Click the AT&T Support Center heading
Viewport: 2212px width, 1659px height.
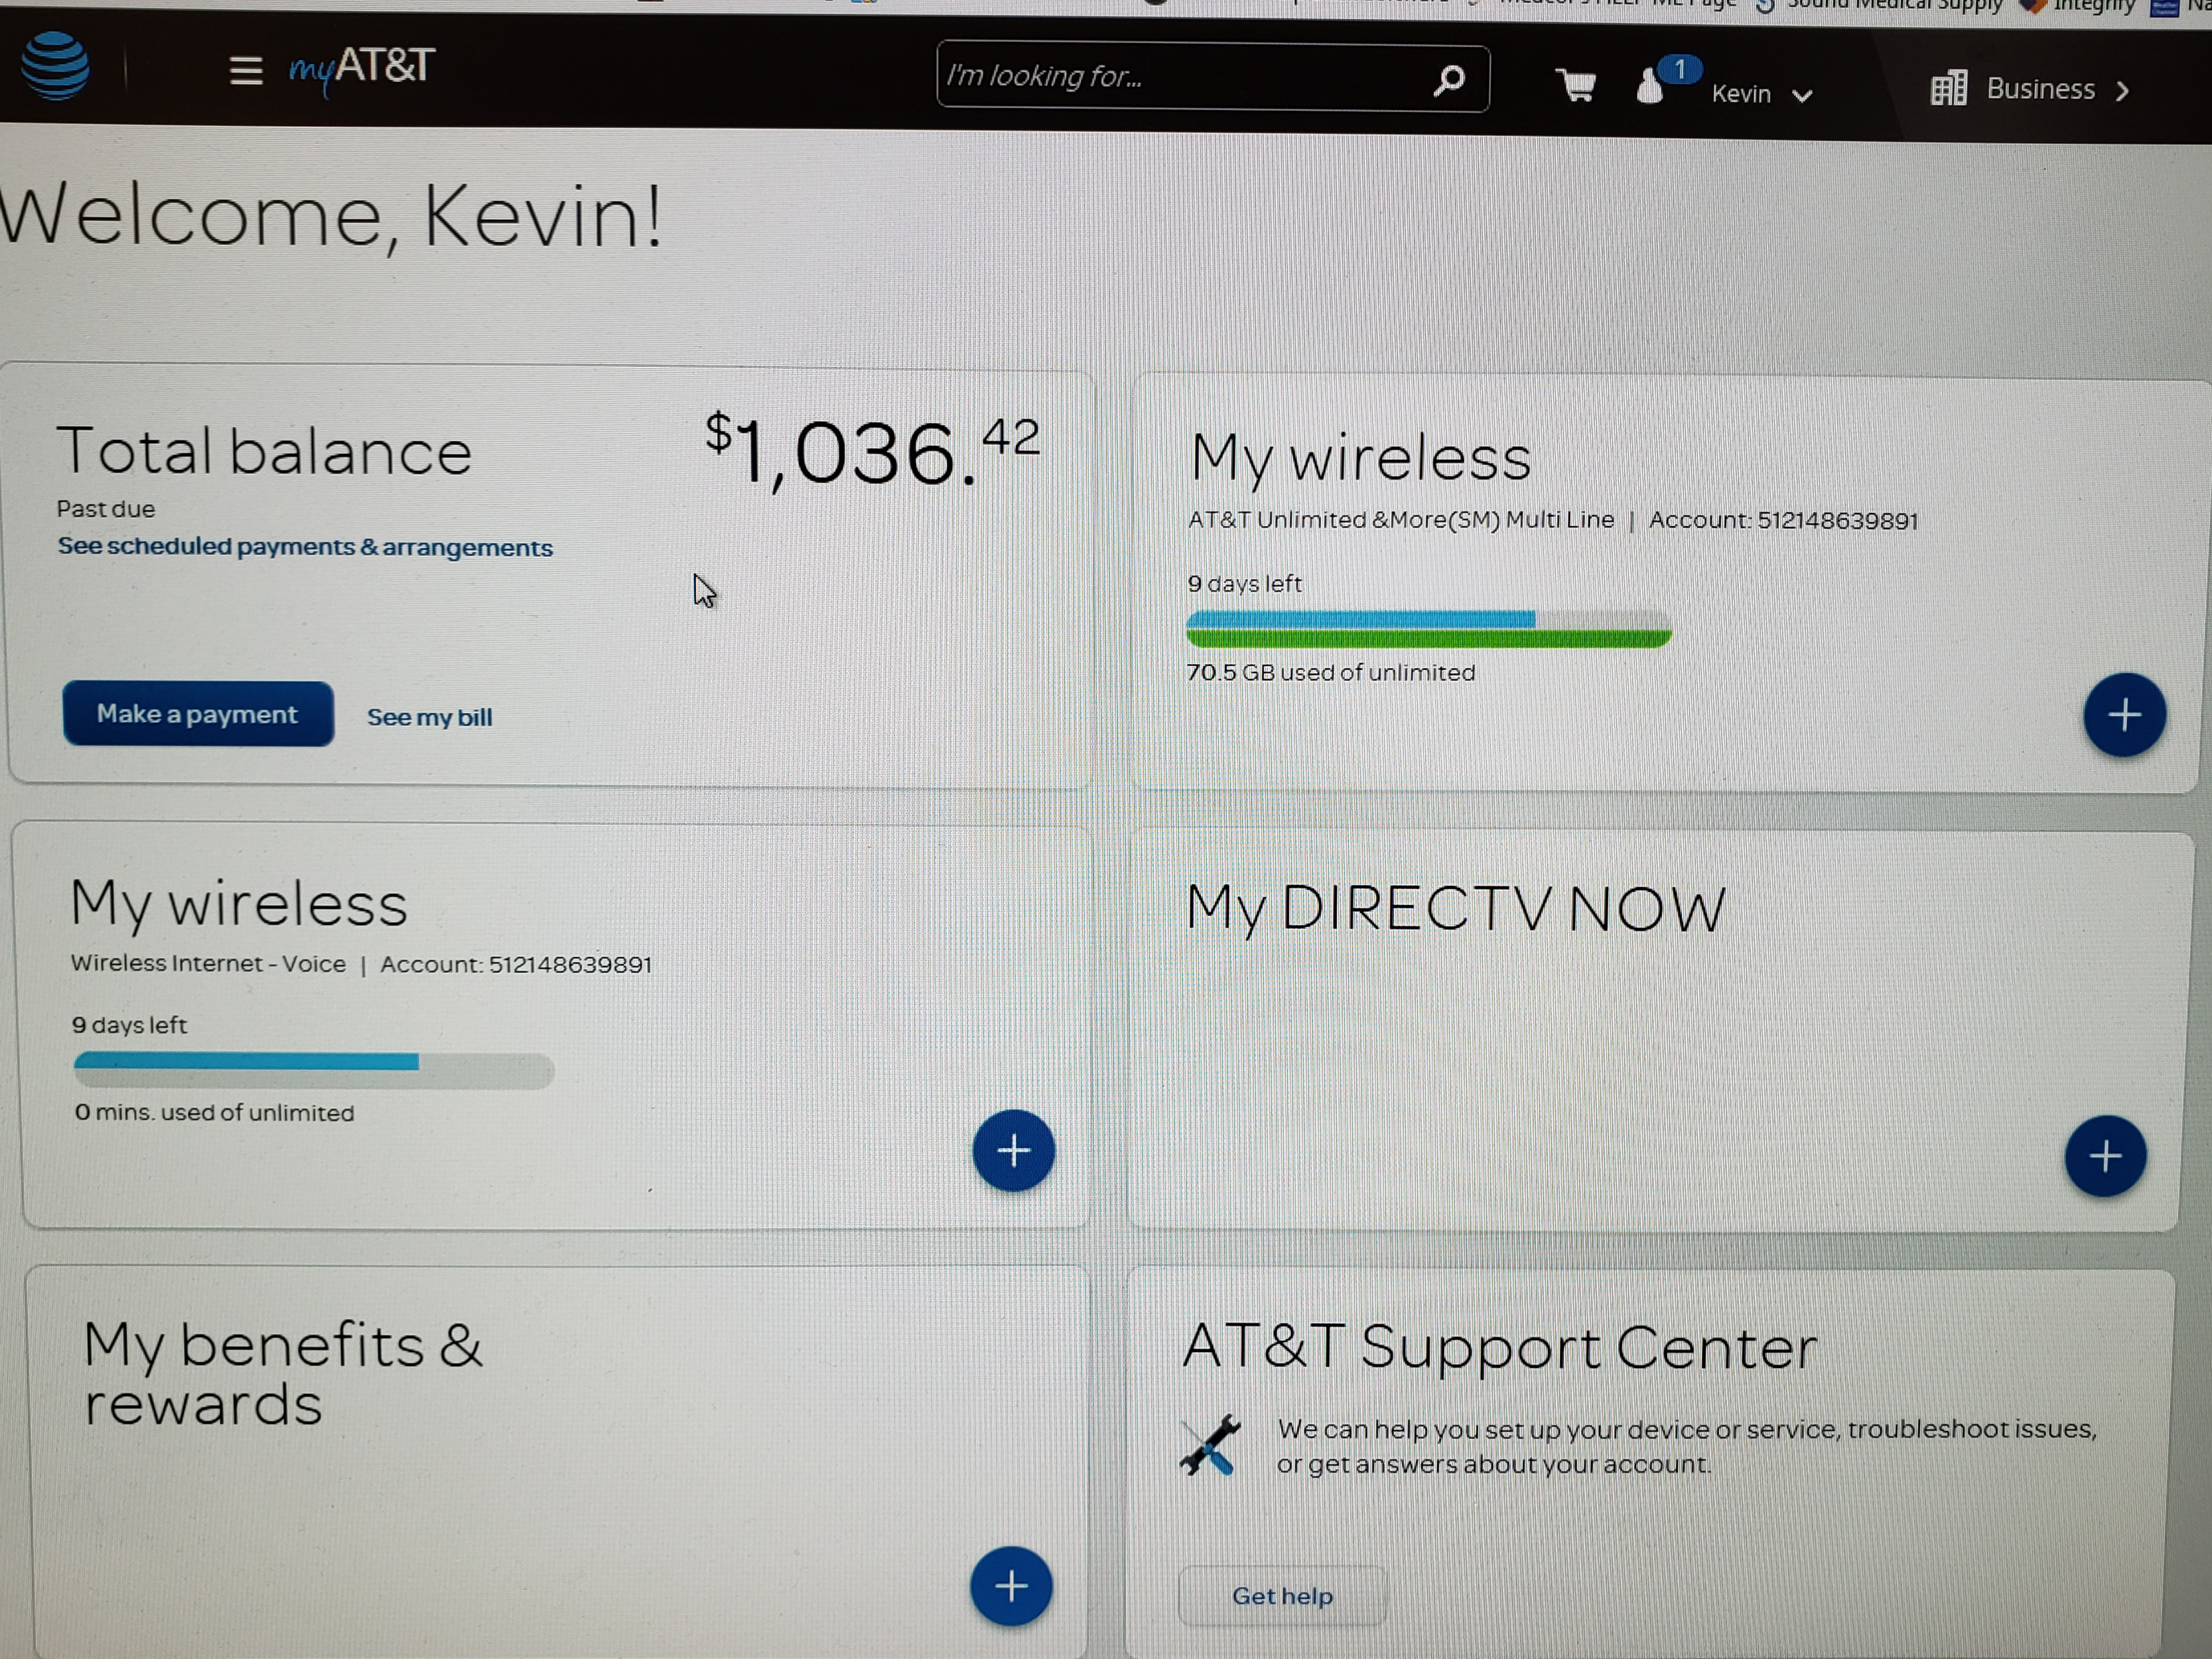coord(1499,1347)
